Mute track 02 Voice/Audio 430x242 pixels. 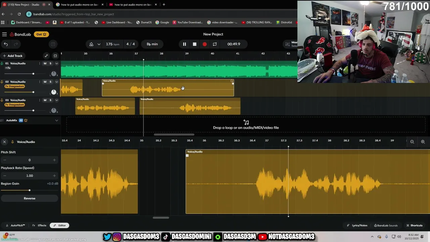click(x=45, y=82)
